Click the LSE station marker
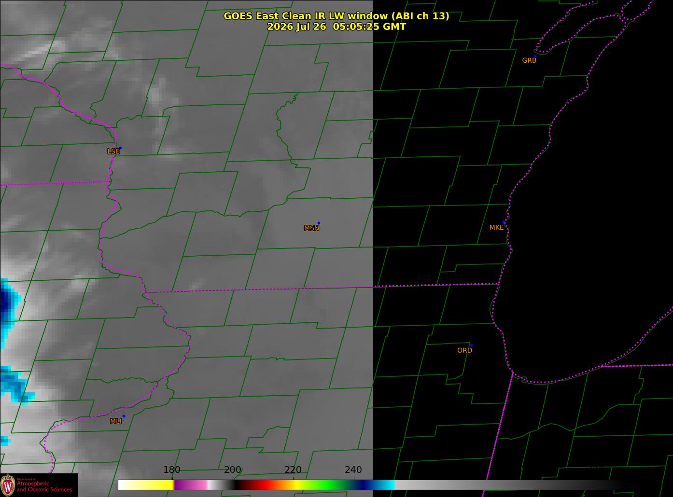 [120, 148]
